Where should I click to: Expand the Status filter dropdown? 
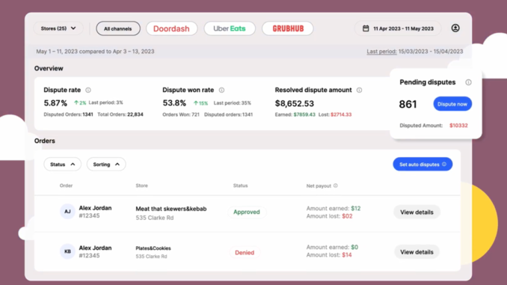pyautogui.click(x=62, y=165)
